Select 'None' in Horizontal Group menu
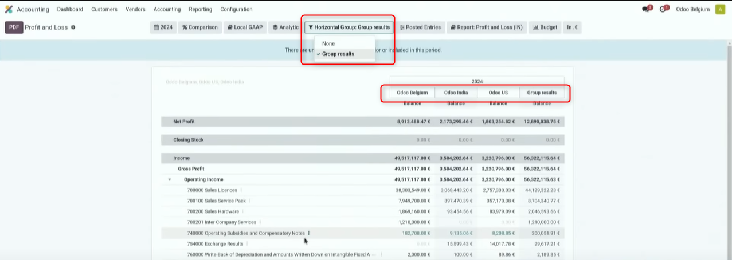Screen dimensions: 732x260 click(x=345, y=43)
